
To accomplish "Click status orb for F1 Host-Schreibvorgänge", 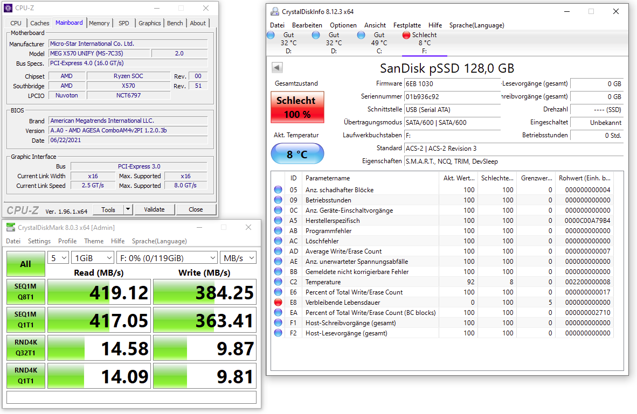I will pos(278,322).
